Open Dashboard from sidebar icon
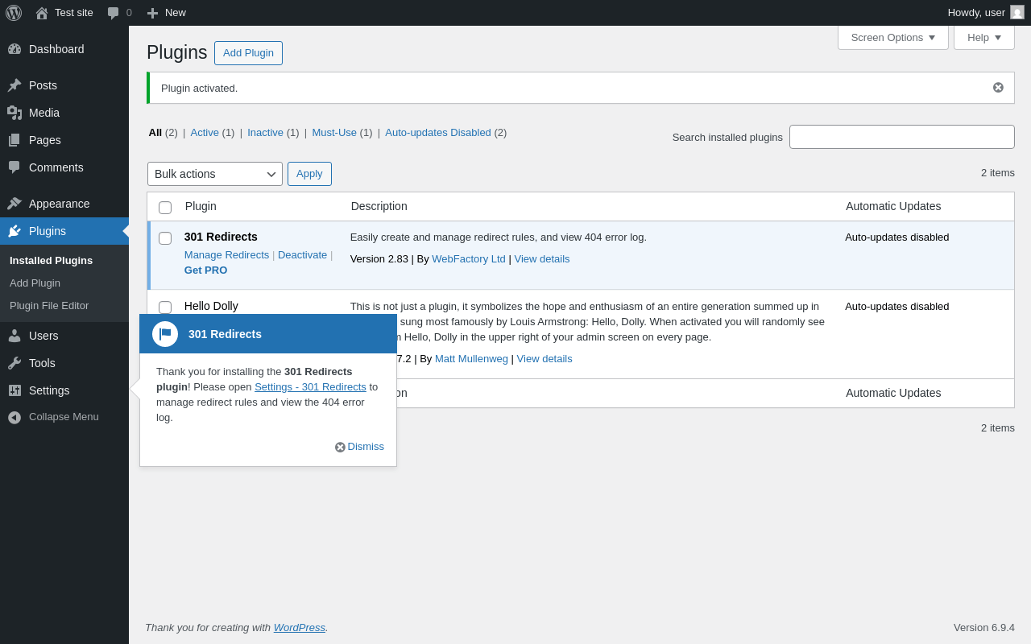Viewport: 1031px width, 644px height. click(14, 49)
